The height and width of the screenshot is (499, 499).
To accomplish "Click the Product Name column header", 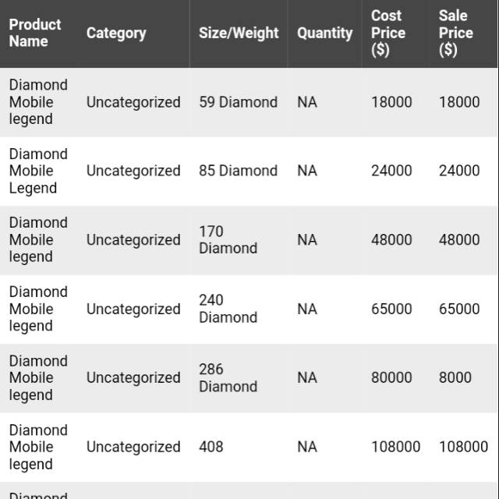I will [35, 33].
